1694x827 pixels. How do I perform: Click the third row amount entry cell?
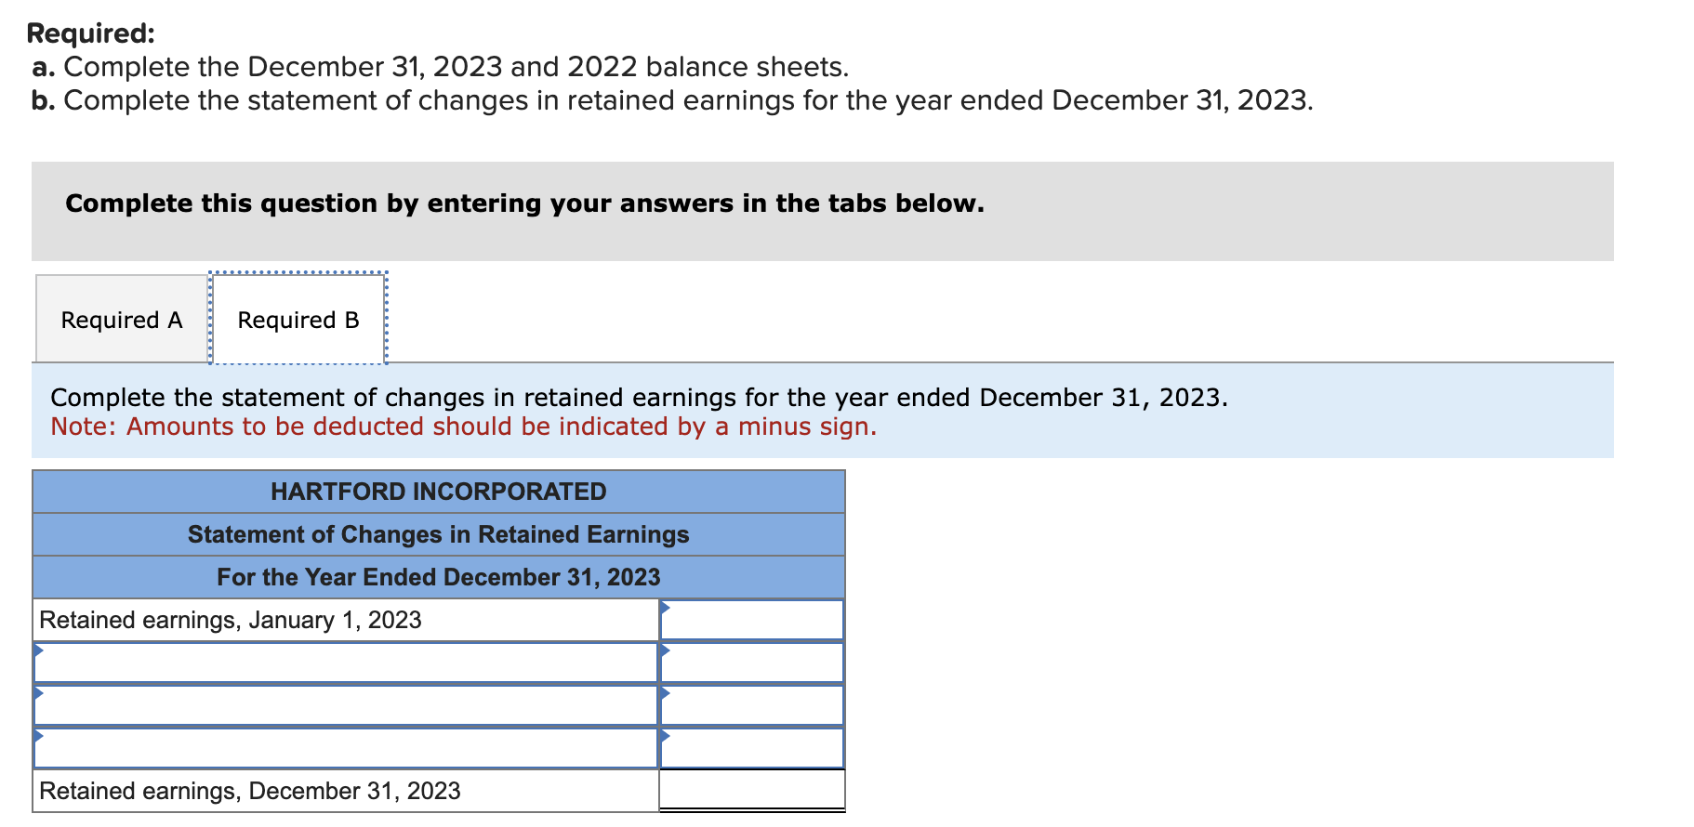point(753,703)
